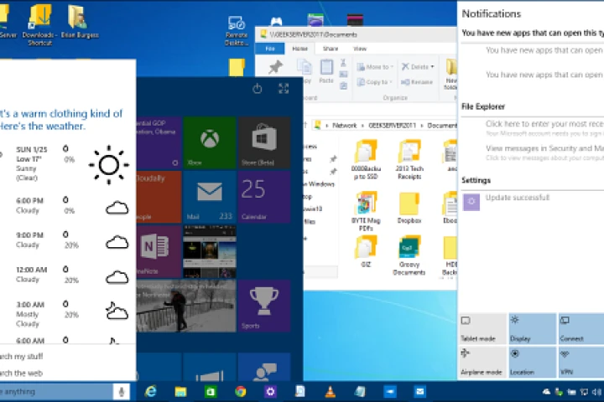Expand the chevron before Network in address bar
This screenshot has width=604, height=402.
(x=326, y=126)
